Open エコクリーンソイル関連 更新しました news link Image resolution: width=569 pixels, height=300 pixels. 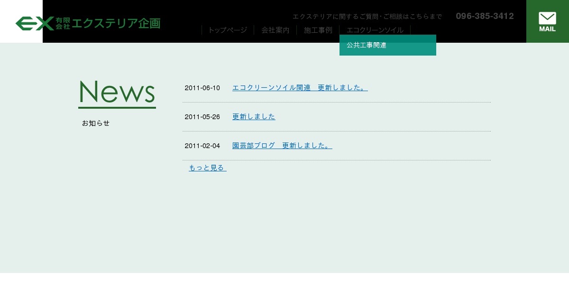pyautogui.click(x=300, y=88)
